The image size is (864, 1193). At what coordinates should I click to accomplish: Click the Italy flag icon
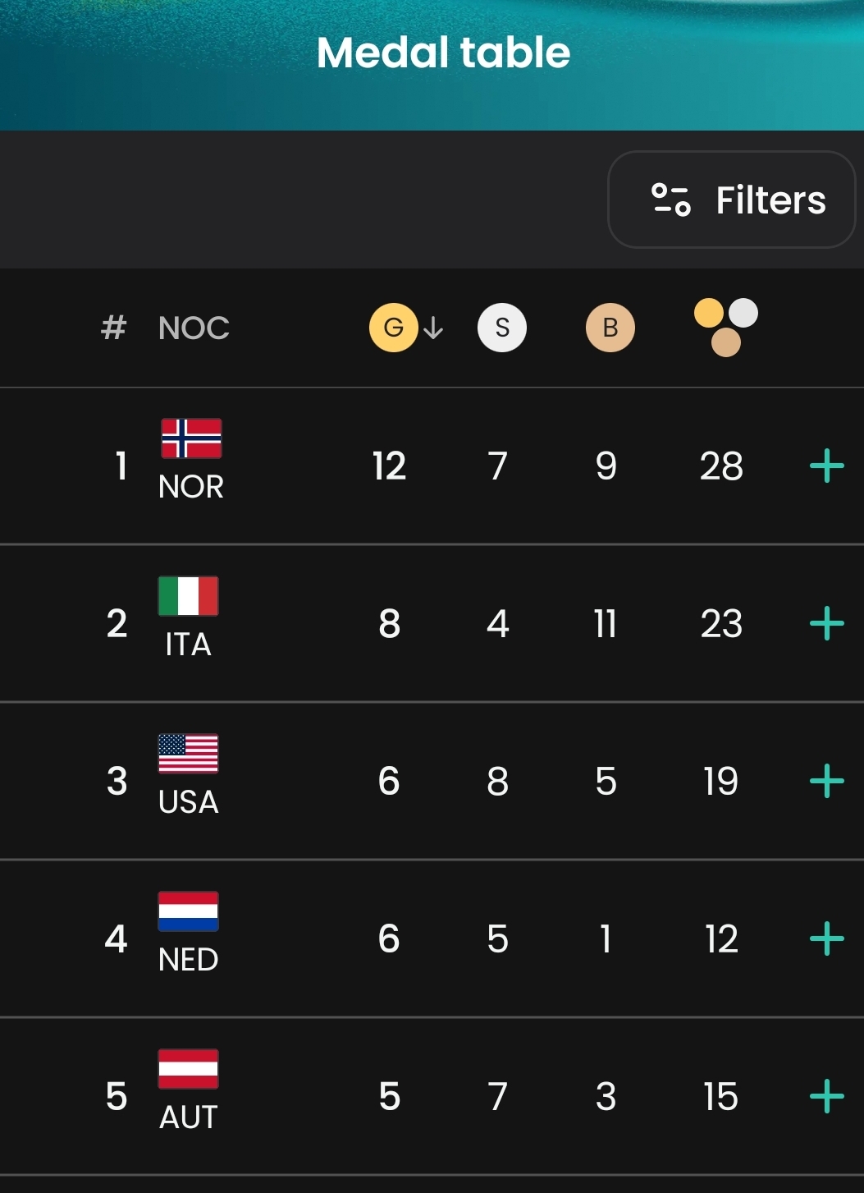pos(189,596)
